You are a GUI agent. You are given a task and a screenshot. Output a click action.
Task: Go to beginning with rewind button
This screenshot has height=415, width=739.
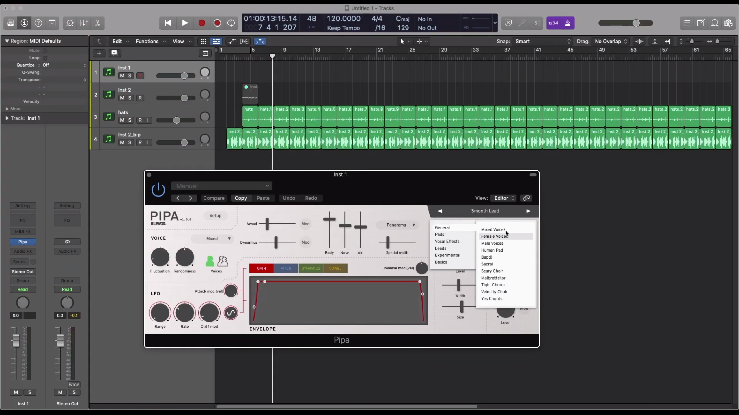(x=168, y=23)
